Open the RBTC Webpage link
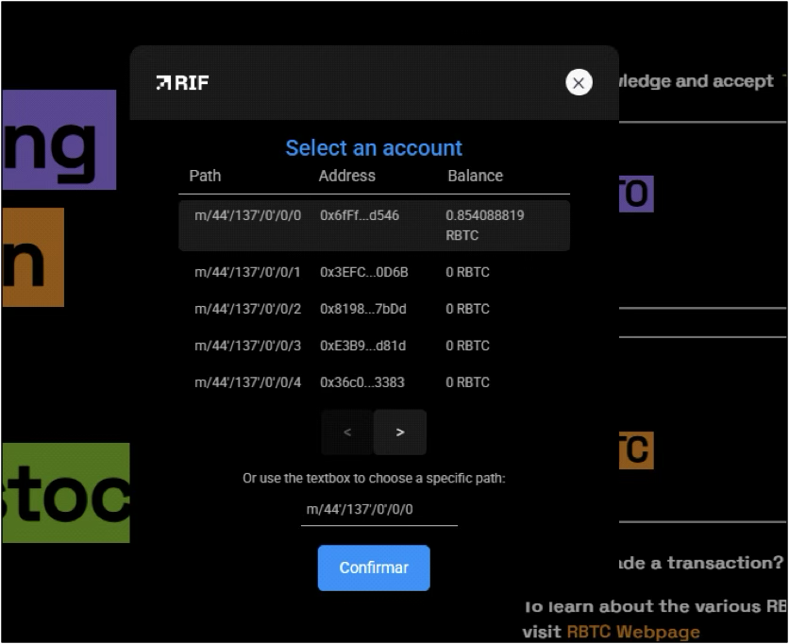 633,632
